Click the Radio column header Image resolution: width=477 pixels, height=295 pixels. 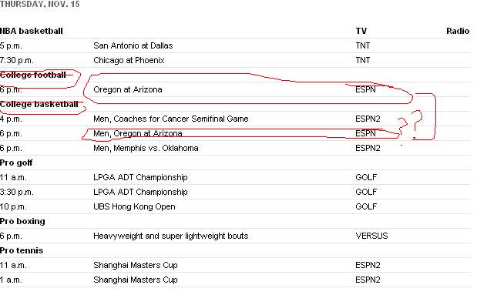(458, 31)
